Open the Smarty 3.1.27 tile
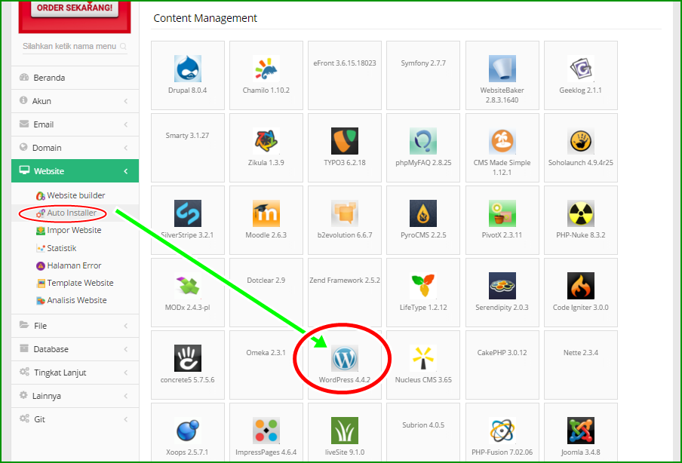This screenshot has height=463, width=682. pos(187,148)
